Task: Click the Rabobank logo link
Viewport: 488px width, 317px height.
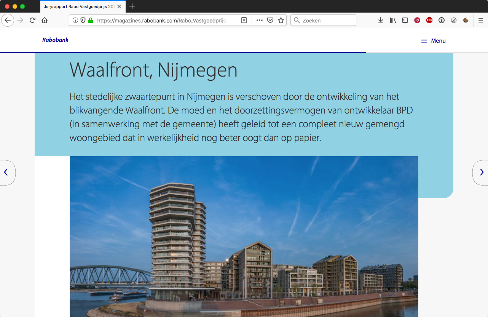Action: click(x=56, y=40)
